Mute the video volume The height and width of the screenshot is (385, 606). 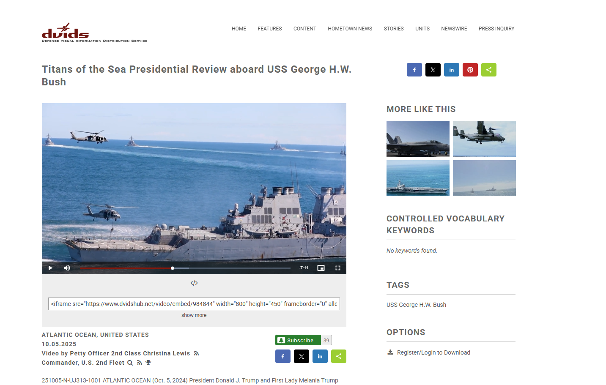pos(67,268)
